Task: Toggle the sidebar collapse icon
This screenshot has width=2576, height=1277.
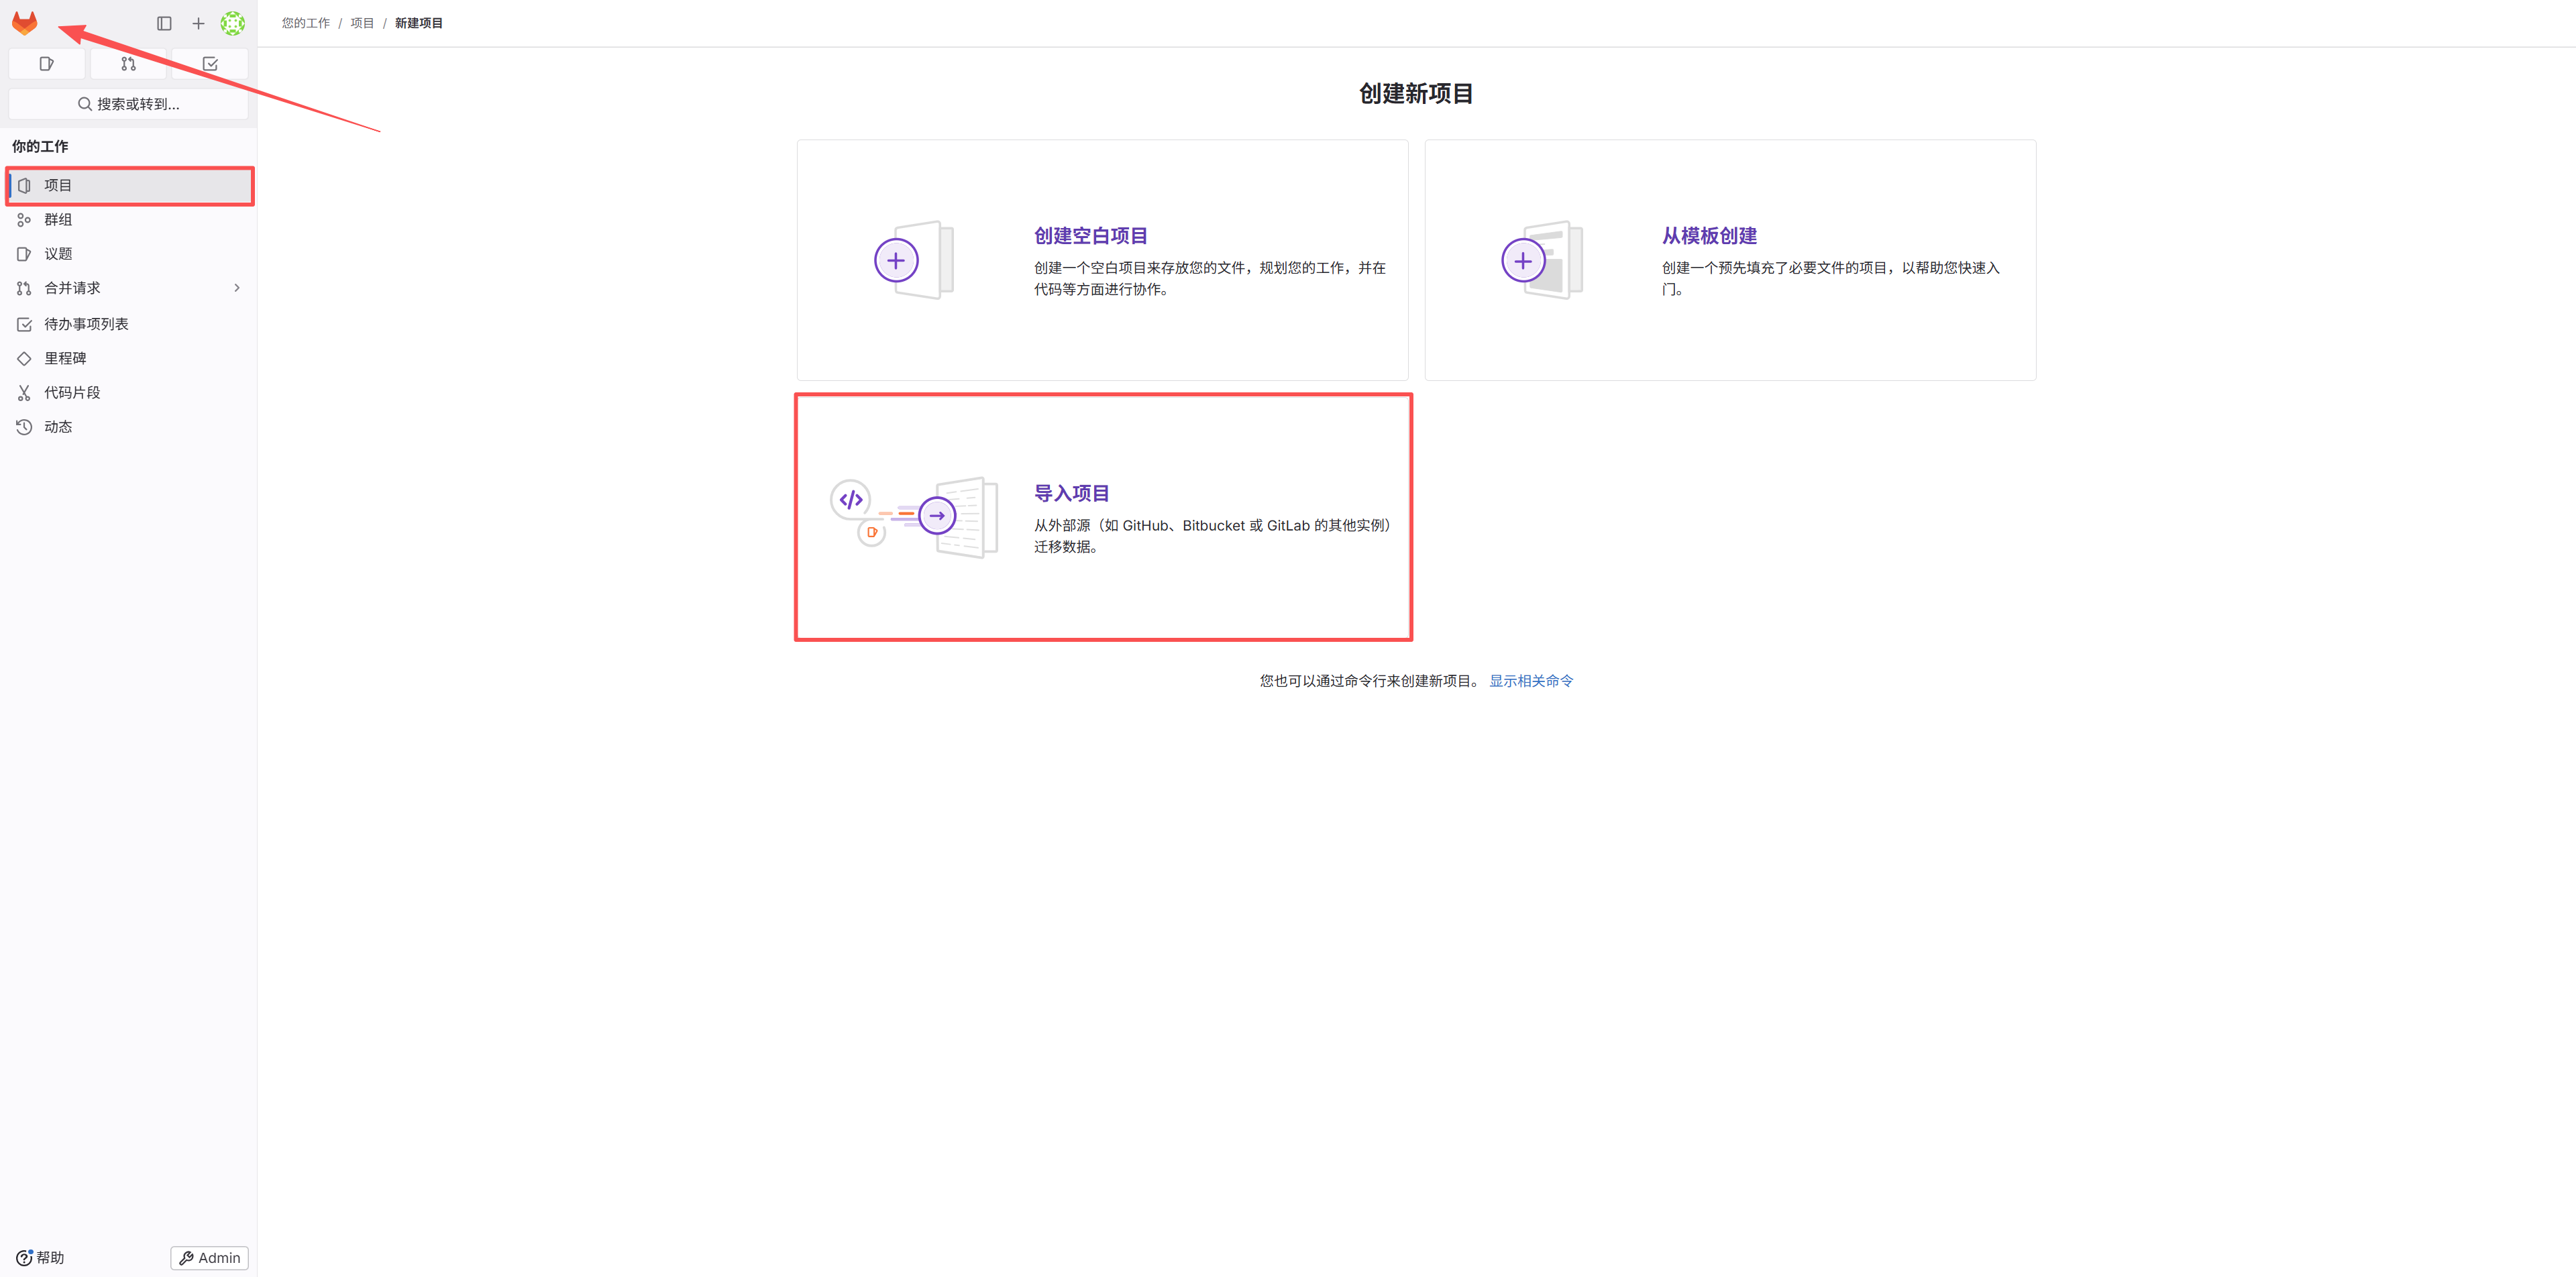Action: [x=164, y=23]
